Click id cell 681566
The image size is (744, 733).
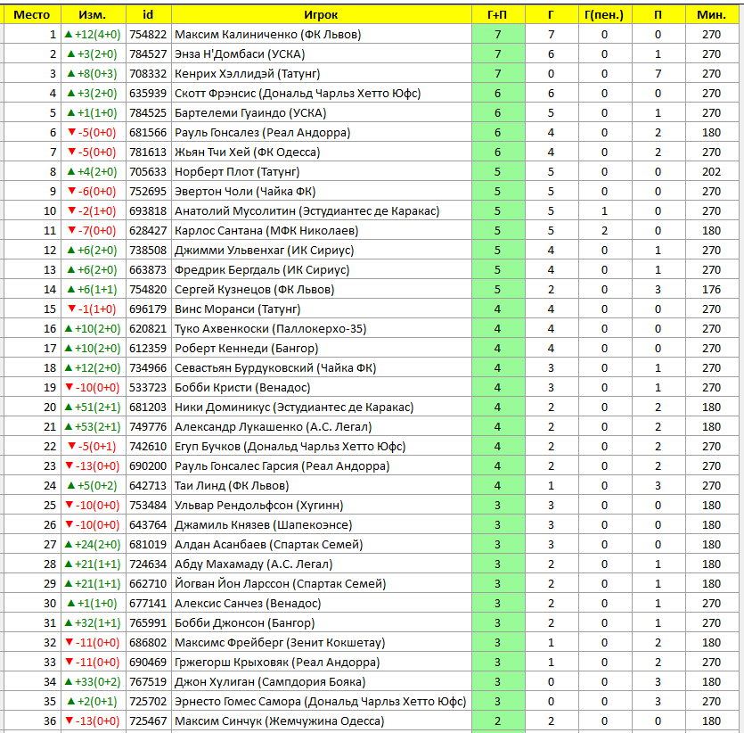(x=148, y=133)
